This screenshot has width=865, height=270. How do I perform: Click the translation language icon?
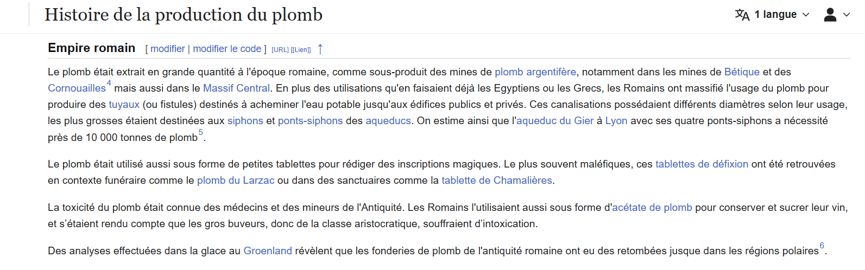742,15
